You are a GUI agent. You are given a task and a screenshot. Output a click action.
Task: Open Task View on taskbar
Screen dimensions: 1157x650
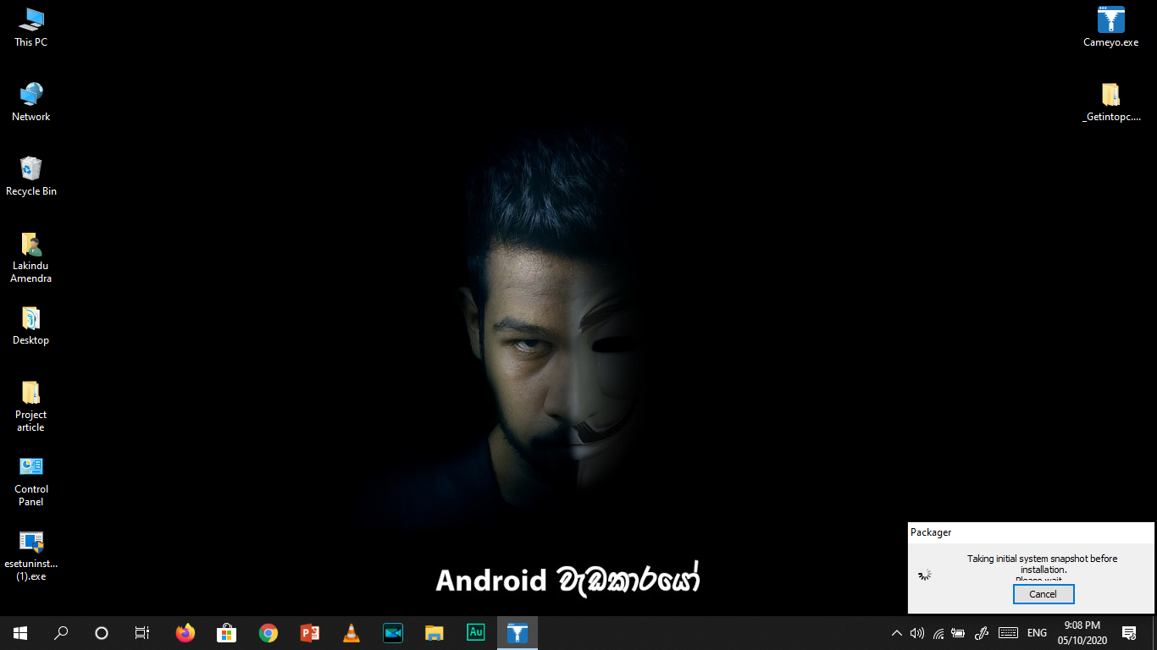pyautogui.click(x=142, y=633)
